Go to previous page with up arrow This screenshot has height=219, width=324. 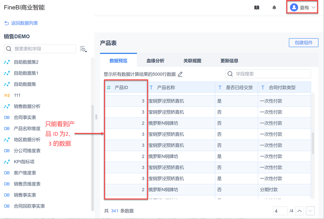click(x=300, y=211)
